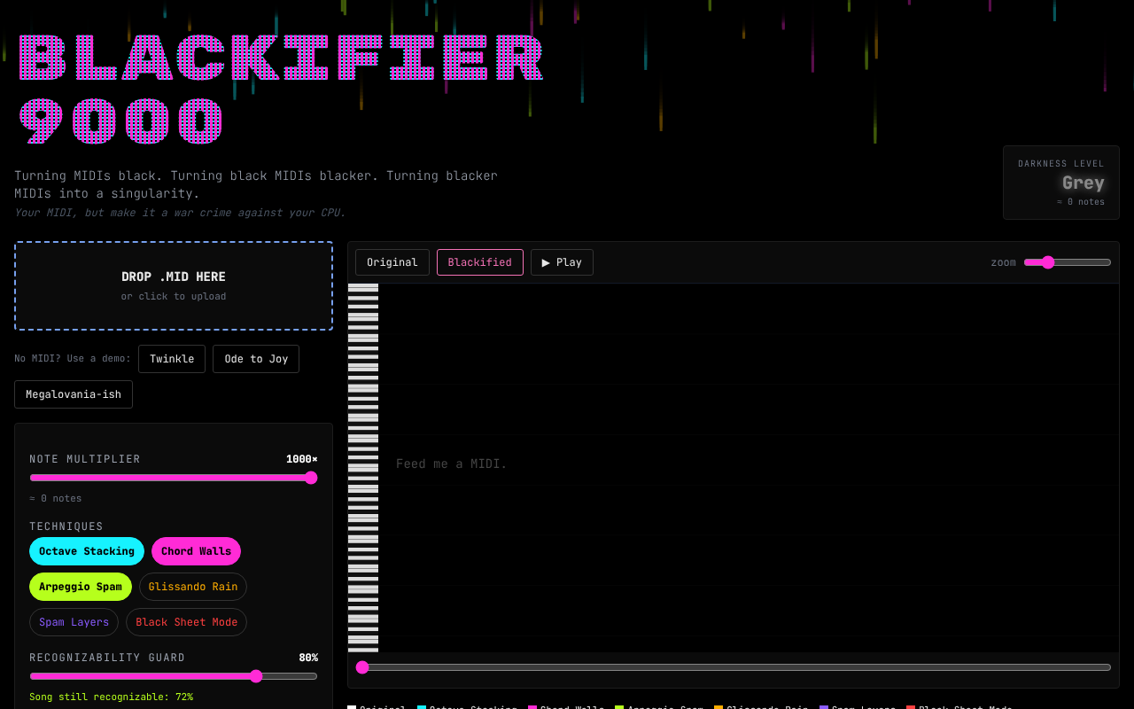This screenshot has width=1134, height=709.
Task: Click the 'or click to upload' hint
Action: pyautogui.click(x=174, y=296)
